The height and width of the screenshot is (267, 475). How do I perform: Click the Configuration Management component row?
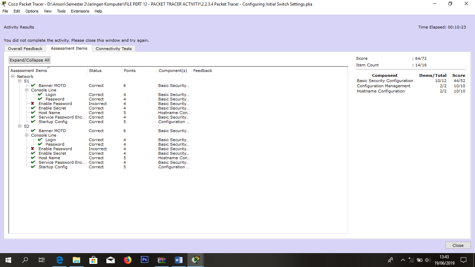(x=411, y=86)
